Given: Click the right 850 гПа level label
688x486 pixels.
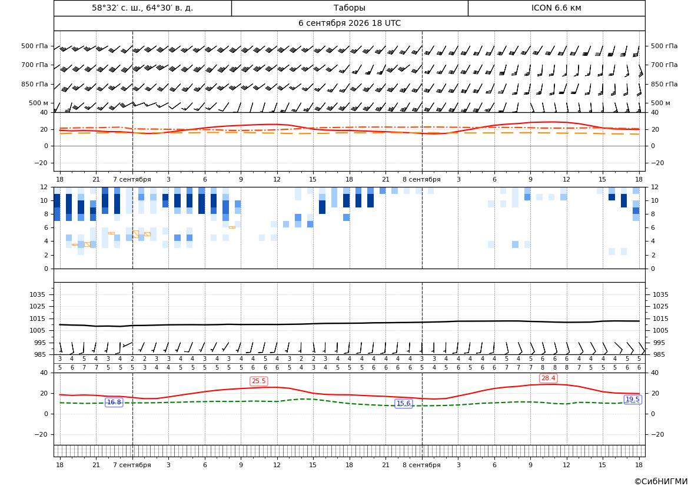Looking at the screenshot, I should (x=664, y=84).
